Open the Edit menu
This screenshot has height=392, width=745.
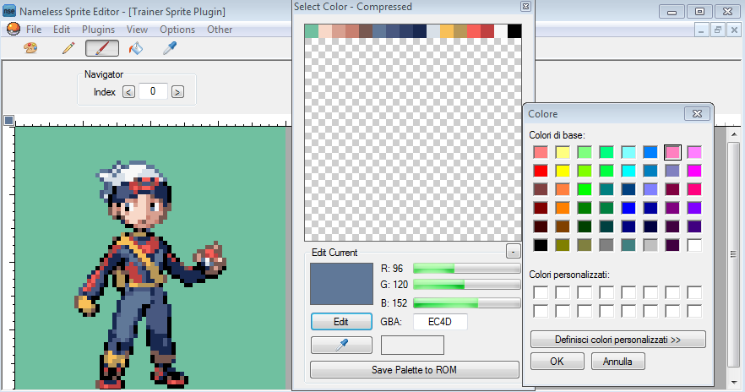[62, 30]
